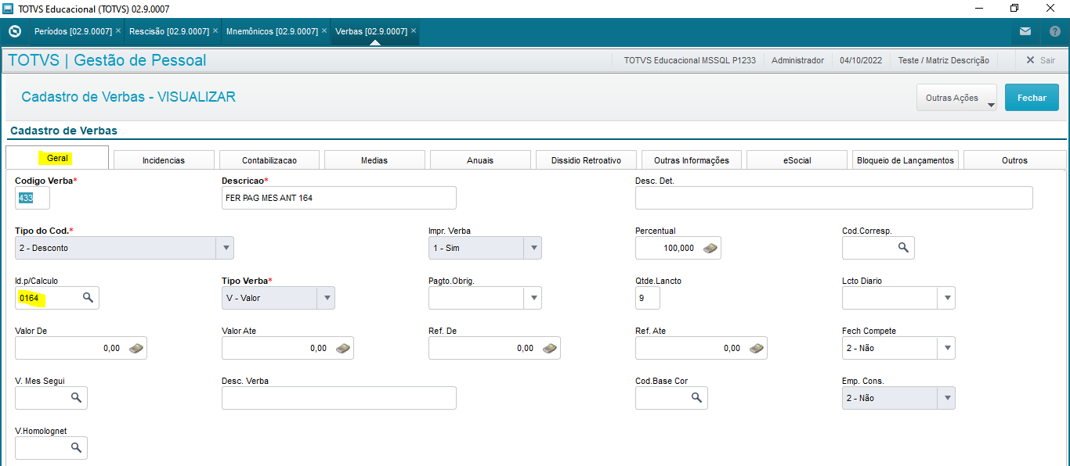Select the Outras Informações tab

[692, 160]
